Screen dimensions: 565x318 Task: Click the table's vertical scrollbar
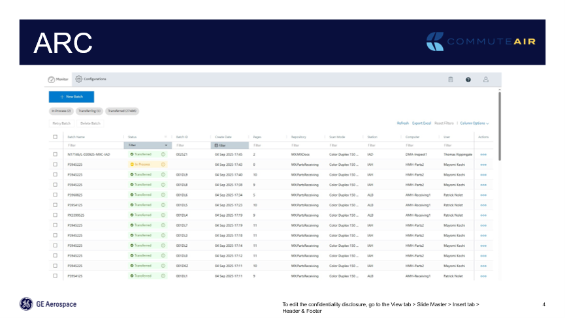click(x=500, y=124)
